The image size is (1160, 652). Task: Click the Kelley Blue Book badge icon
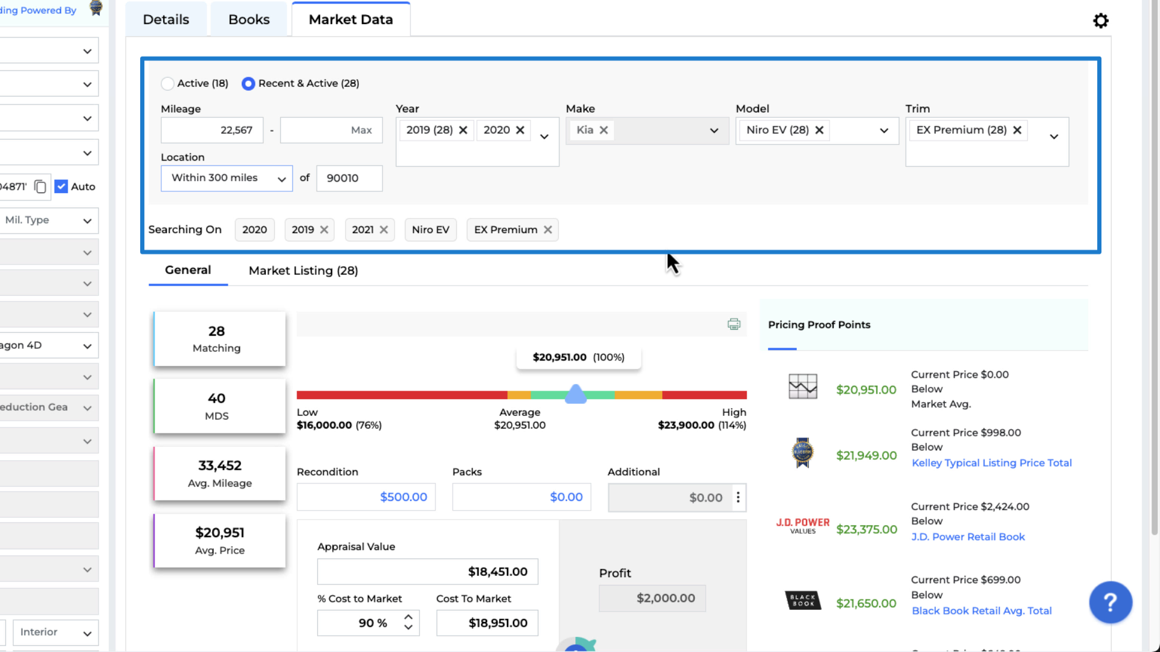click(802, 452)
